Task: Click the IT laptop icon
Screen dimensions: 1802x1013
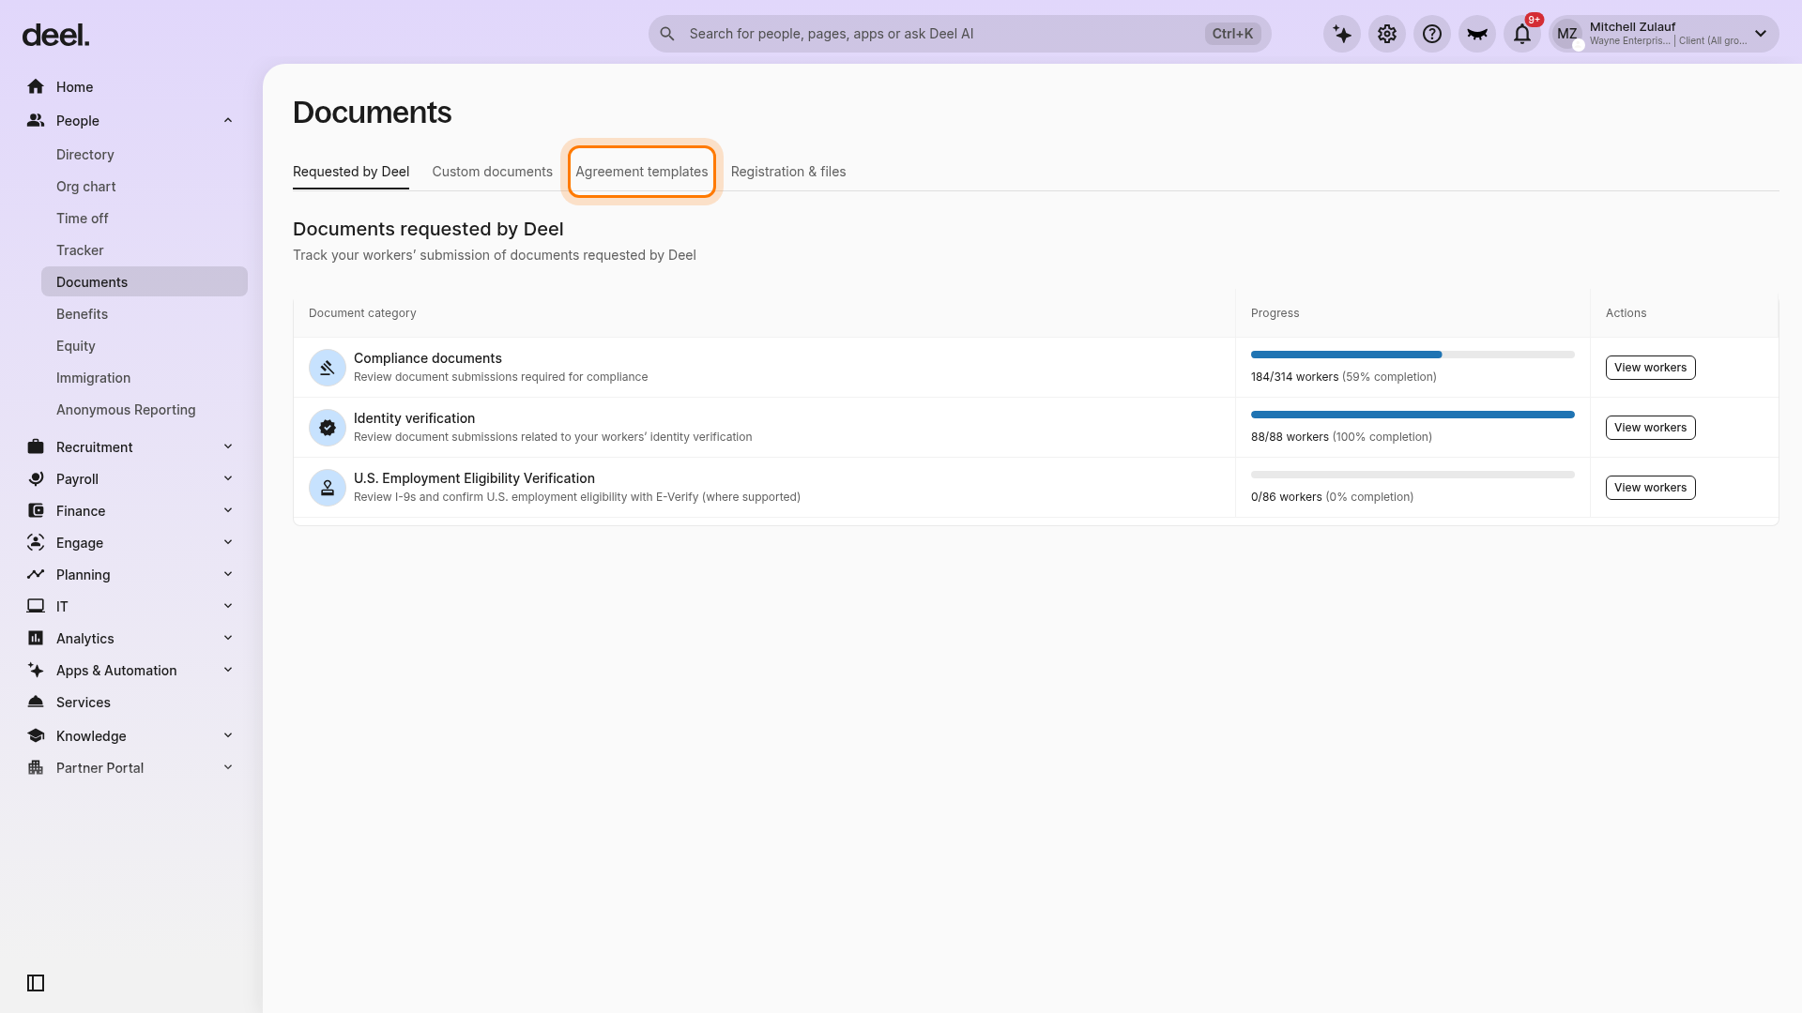Action: [x=36, y=606]
